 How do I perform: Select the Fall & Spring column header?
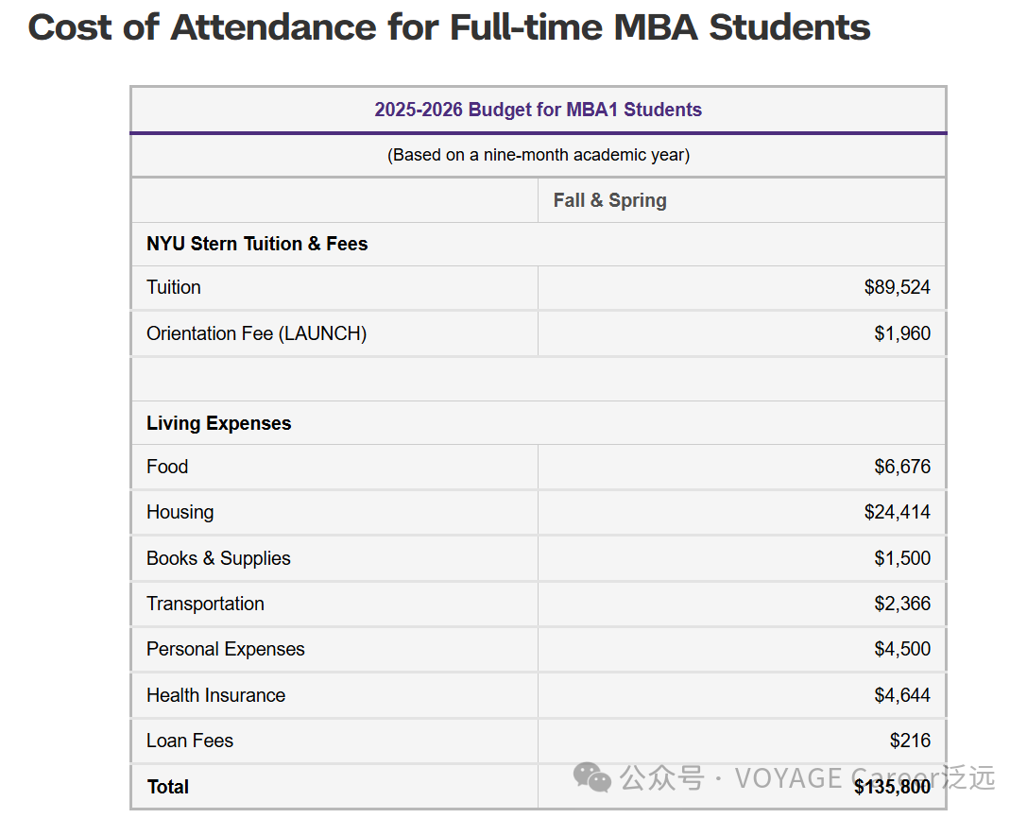609,200
